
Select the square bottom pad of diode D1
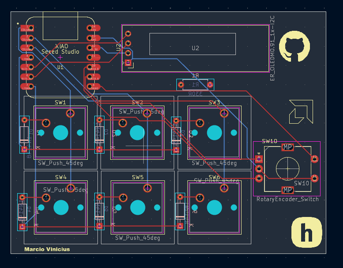tap(24, 150)
